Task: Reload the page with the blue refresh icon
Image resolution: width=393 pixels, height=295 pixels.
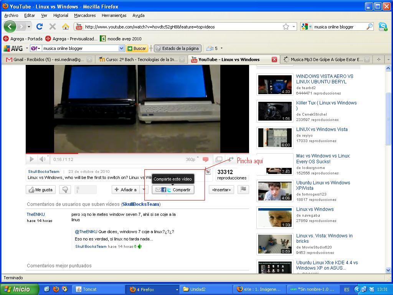Action: pos(40,27)
